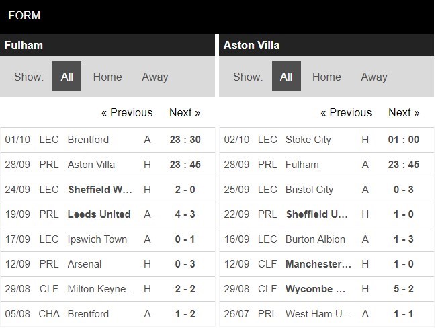Switch to Aston Villa's Home matches tab
Viewport: 436px width, 328px height.
click(326, 77)
